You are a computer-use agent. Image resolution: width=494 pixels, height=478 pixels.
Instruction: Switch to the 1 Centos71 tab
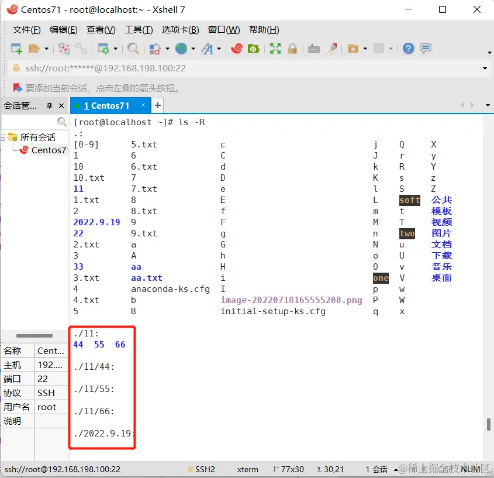[x=105, y=106]
